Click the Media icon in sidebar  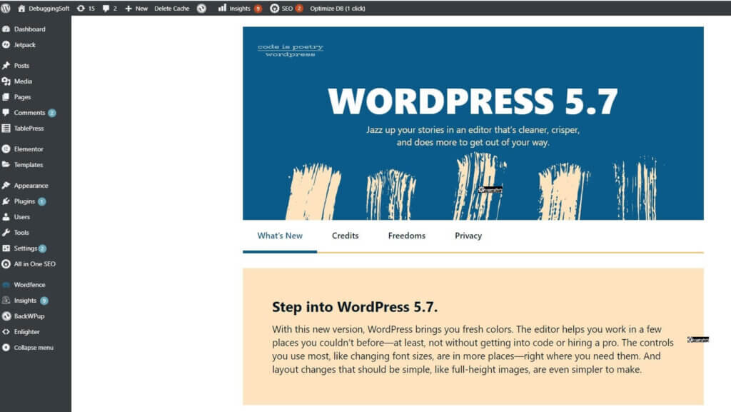pos(6,81)
